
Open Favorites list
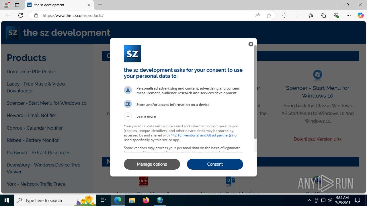pos(311,15)
